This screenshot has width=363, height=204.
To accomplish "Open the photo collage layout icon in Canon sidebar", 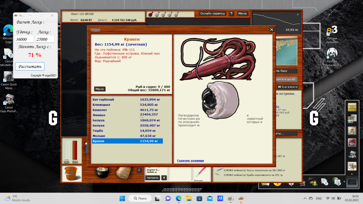I will click(x=352, y=166).
